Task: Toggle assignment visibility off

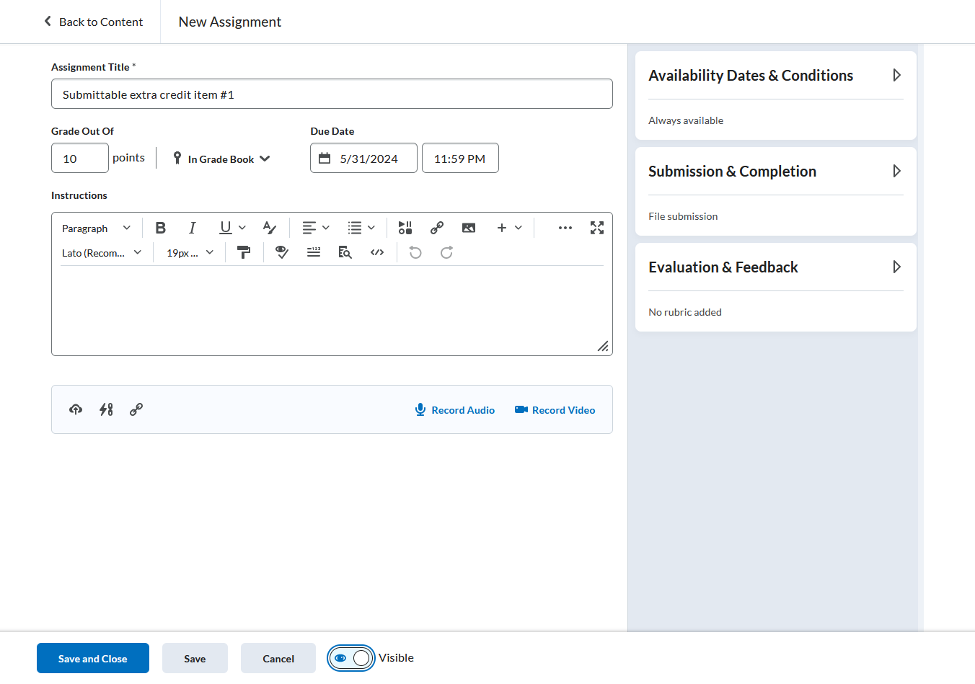Action: click(x=350, y=657)
